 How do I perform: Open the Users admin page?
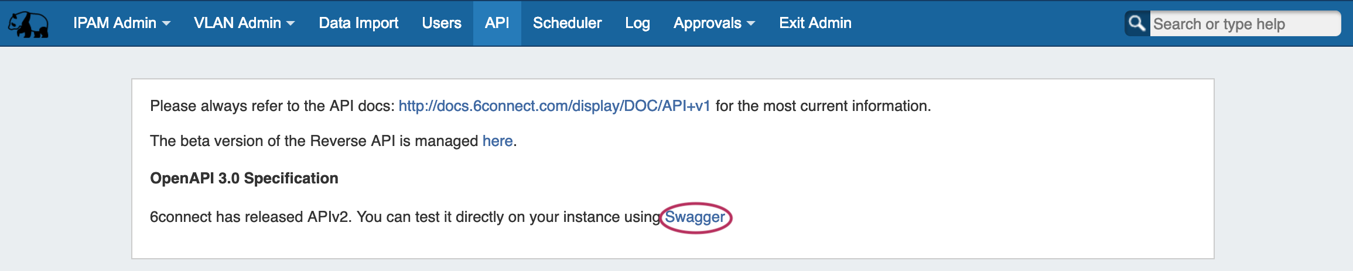pyautogui.click(x=442, y=23)
